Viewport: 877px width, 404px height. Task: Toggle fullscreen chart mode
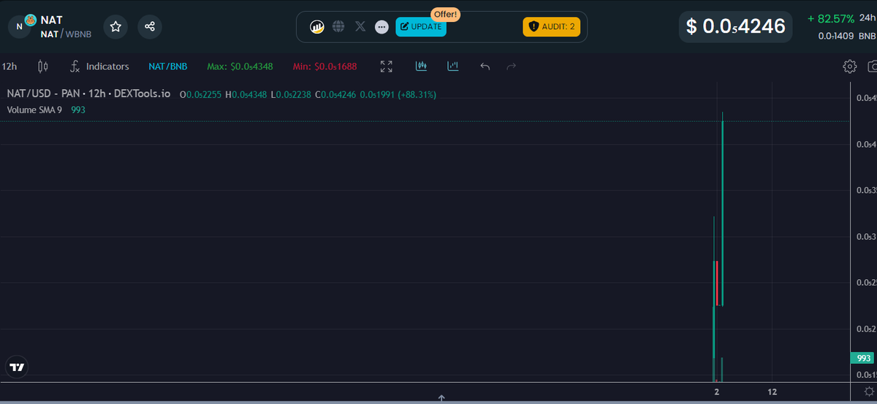[x=387, y=66]
